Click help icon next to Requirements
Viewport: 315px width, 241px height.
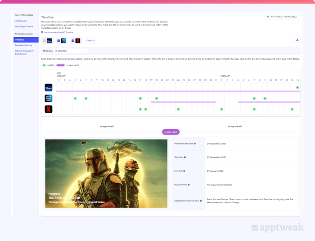coord(189,184)
